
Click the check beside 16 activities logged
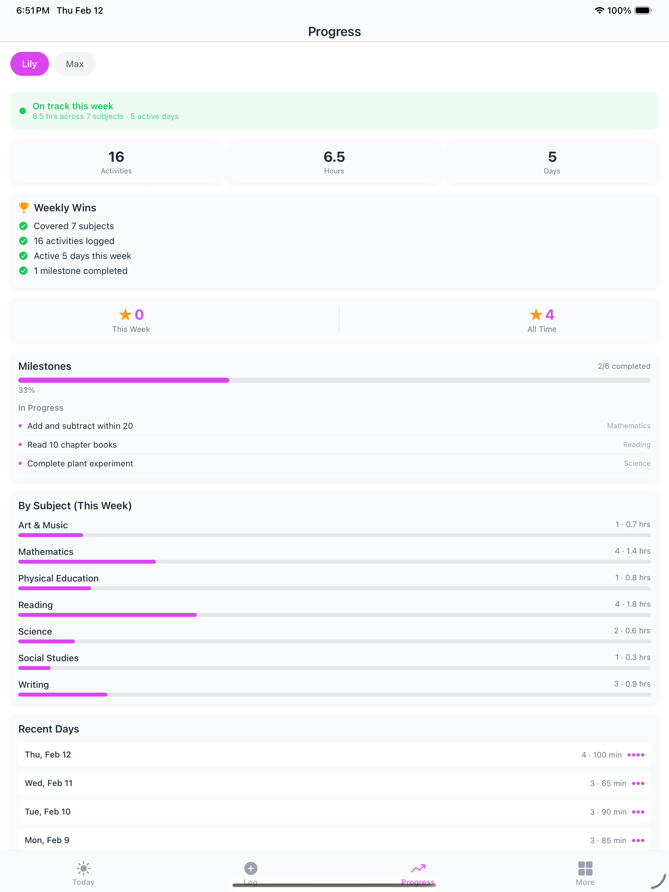[23, 241]
